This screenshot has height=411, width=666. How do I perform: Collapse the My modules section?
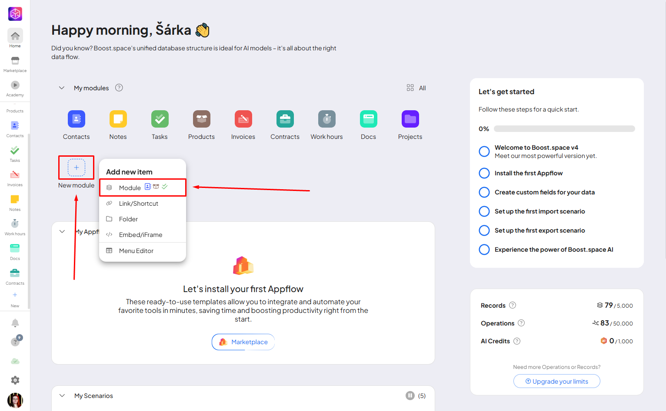pyautogui.click(x=62, y=88)
